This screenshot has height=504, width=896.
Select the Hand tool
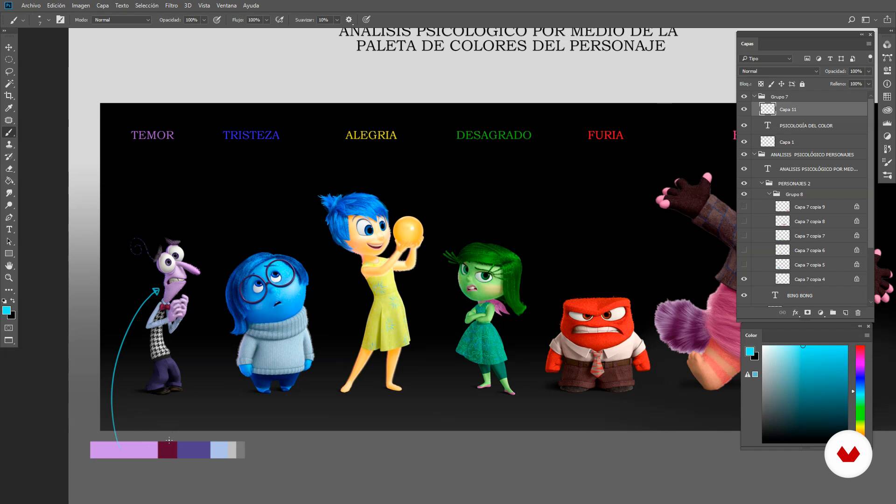coord(9,266)
